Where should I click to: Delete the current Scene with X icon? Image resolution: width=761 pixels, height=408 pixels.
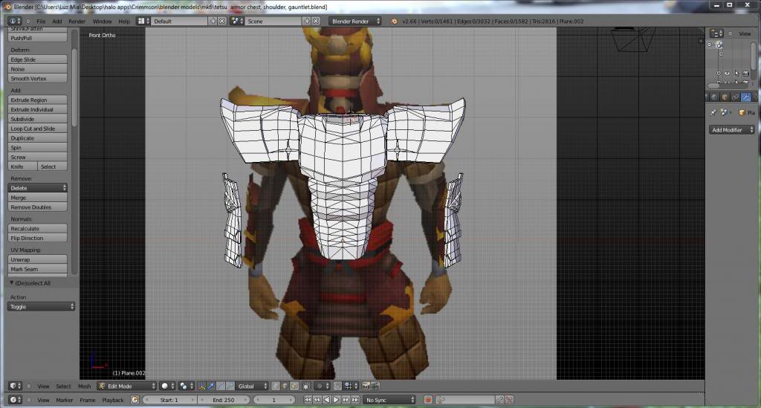pyautogui.click(x=315, y=21)
